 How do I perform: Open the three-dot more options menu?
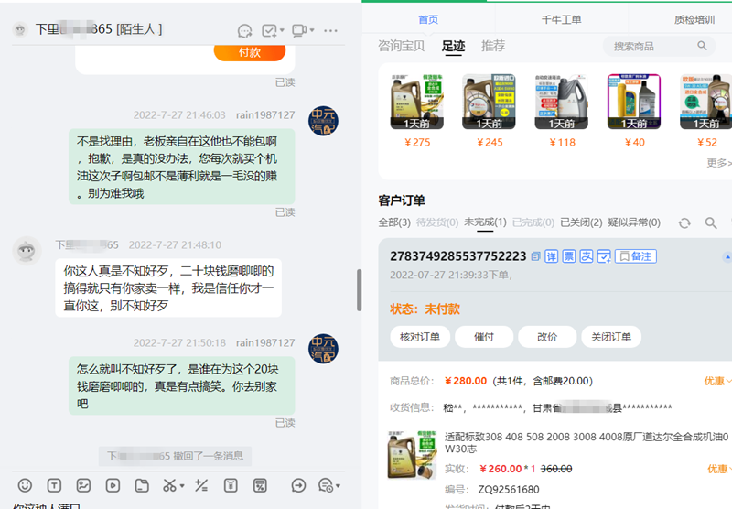(331, 30)
